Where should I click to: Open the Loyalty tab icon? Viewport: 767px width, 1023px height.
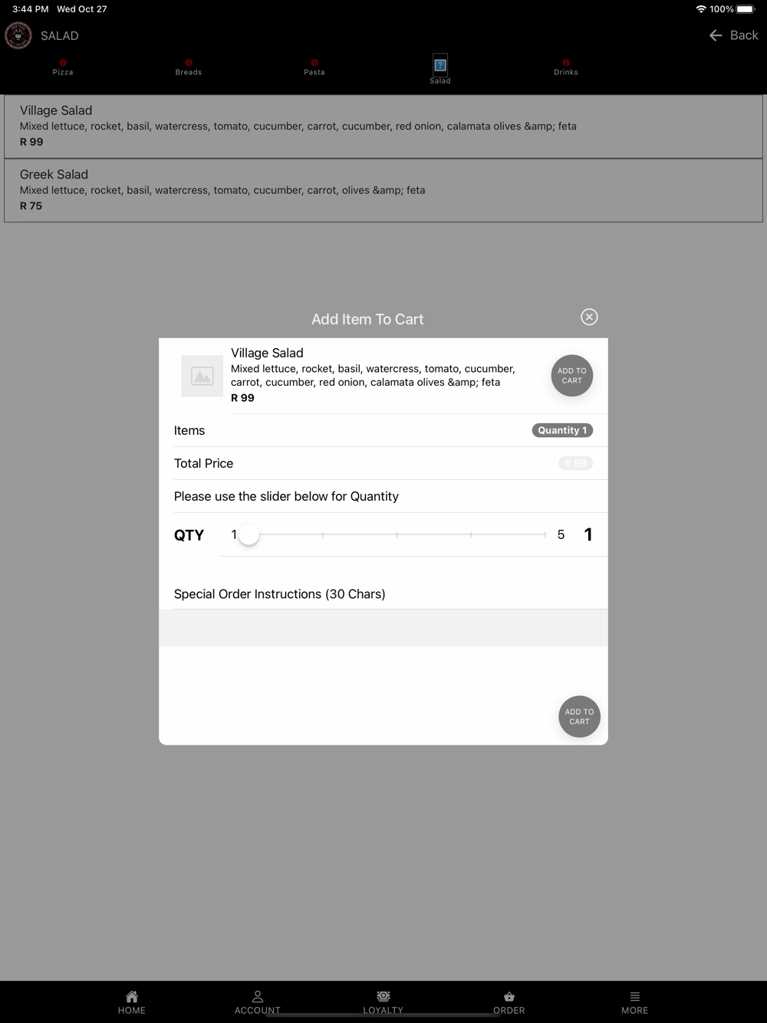pos(383,996)
